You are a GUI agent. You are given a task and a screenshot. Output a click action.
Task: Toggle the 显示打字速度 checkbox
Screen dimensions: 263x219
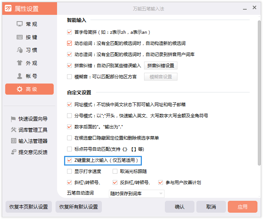[69, 171]
